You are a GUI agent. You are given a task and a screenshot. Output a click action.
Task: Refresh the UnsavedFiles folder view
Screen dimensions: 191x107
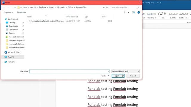pyautogui.click(x=107, y=7)
